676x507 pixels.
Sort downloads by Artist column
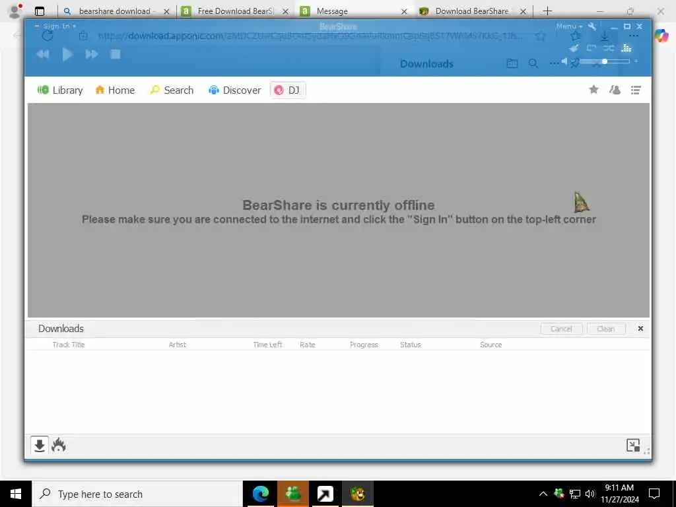pos(177,345)
